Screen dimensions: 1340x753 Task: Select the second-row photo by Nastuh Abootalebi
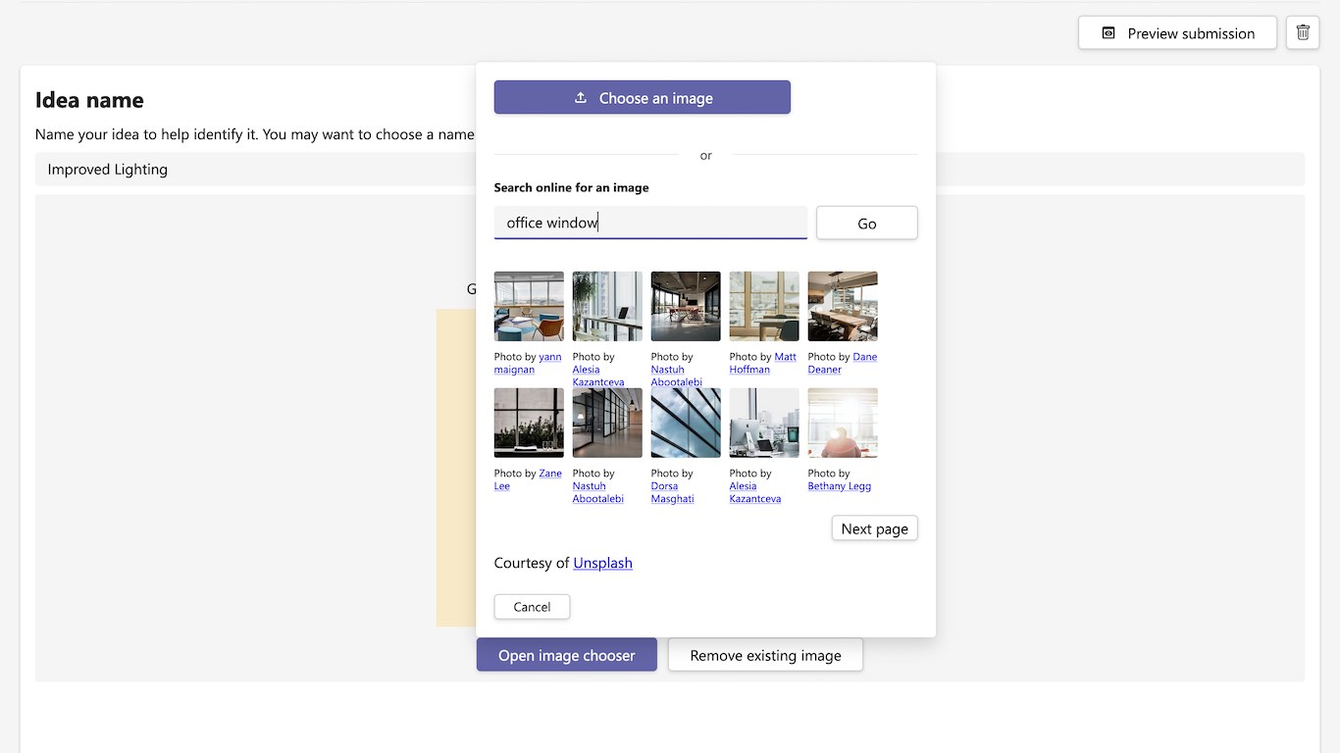click(607, 423)
